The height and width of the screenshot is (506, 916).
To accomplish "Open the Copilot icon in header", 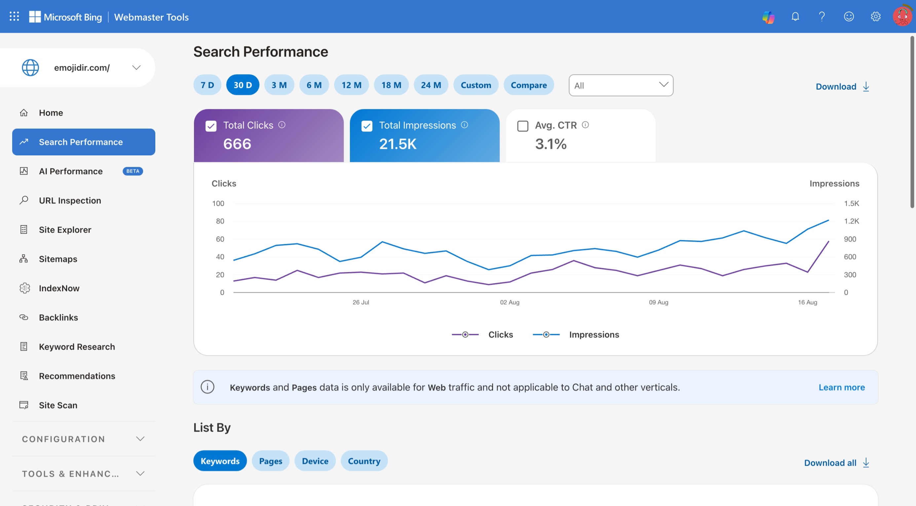I will coord(768,17).
